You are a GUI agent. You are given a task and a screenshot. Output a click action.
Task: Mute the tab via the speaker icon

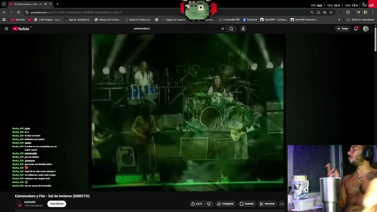tap(45, 4)
